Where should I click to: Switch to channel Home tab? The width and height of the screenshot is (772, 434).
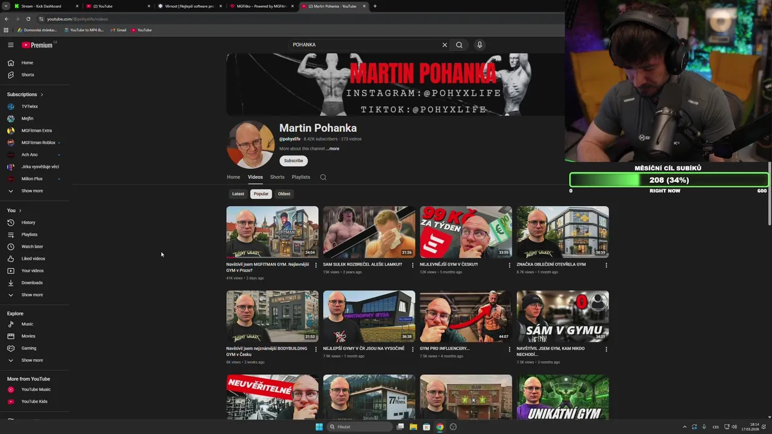(x=233, y=177)
